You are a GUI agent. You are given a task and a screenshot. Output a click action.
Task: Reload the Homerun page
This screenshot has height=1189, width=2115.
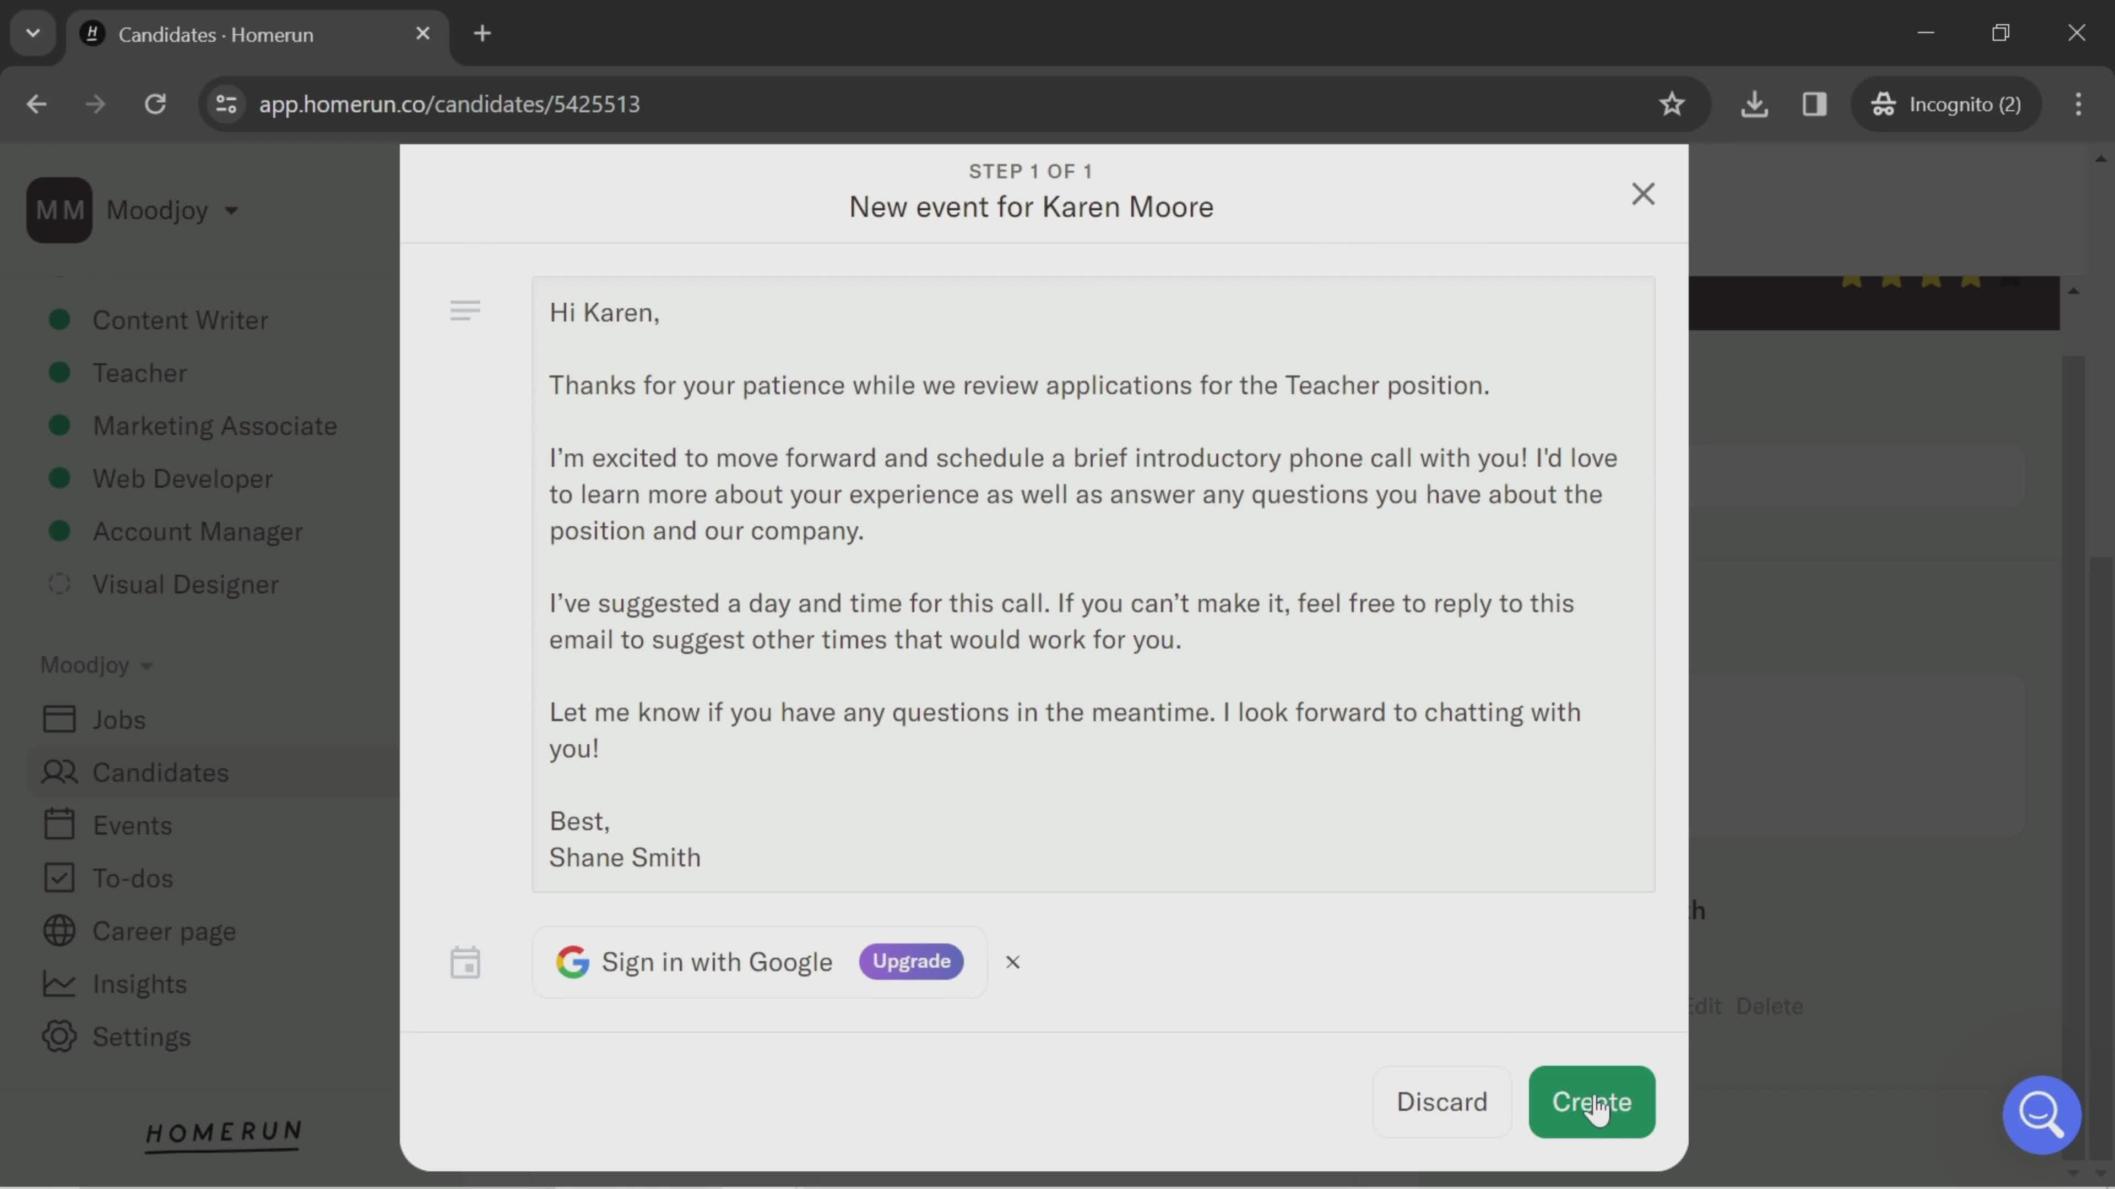click(x=155, y=104)
